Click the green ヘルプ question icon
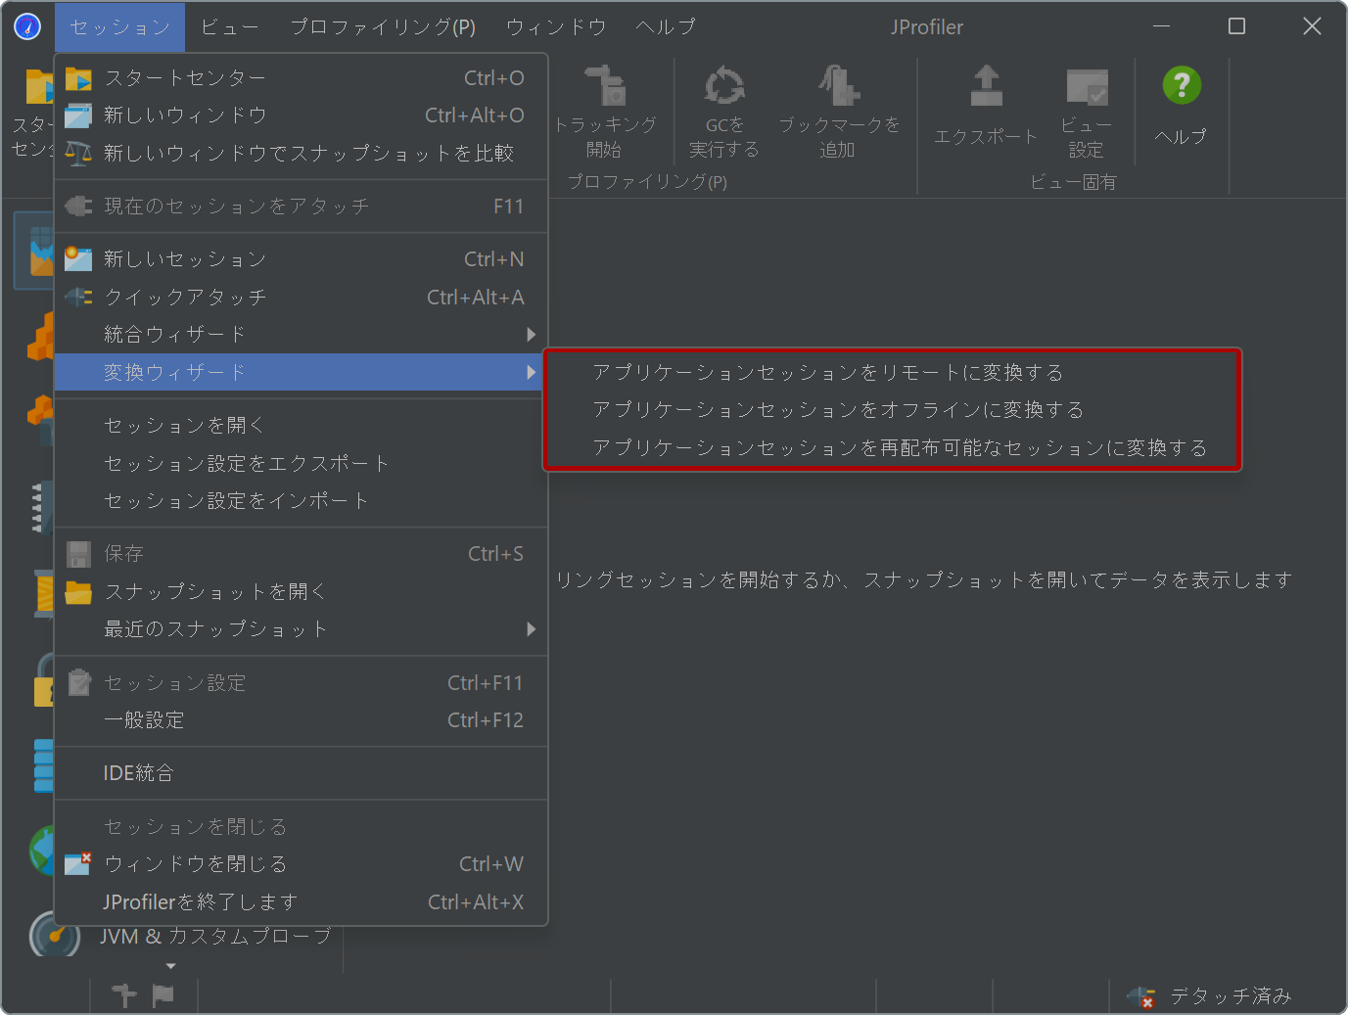The image size is (1348, 1015). point(1182,86)
